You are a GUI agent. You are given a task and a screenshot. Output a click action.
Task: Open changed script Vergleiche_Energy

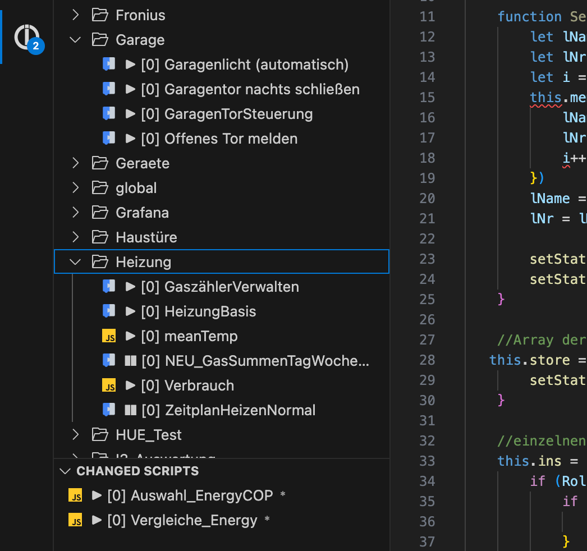[194, 520]
